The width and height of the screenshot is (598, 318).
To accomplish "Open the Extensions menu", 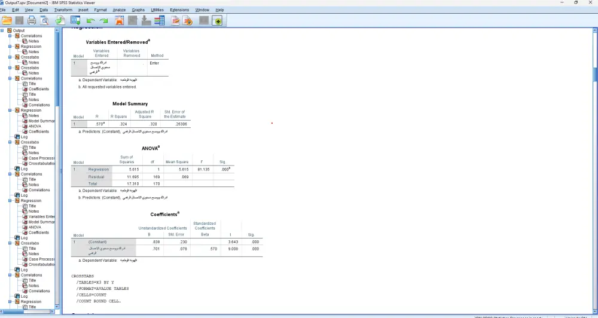I will [x=179, y=10].
